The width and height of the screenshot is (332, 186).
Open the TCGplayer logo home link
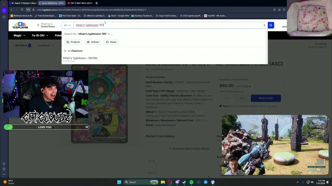point(20,25)
